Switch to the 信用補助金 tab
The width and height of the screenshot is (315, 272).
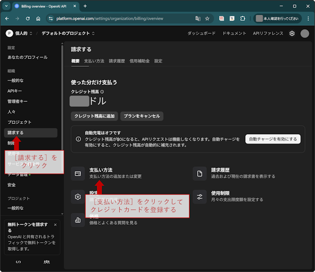tap(139, 61)
